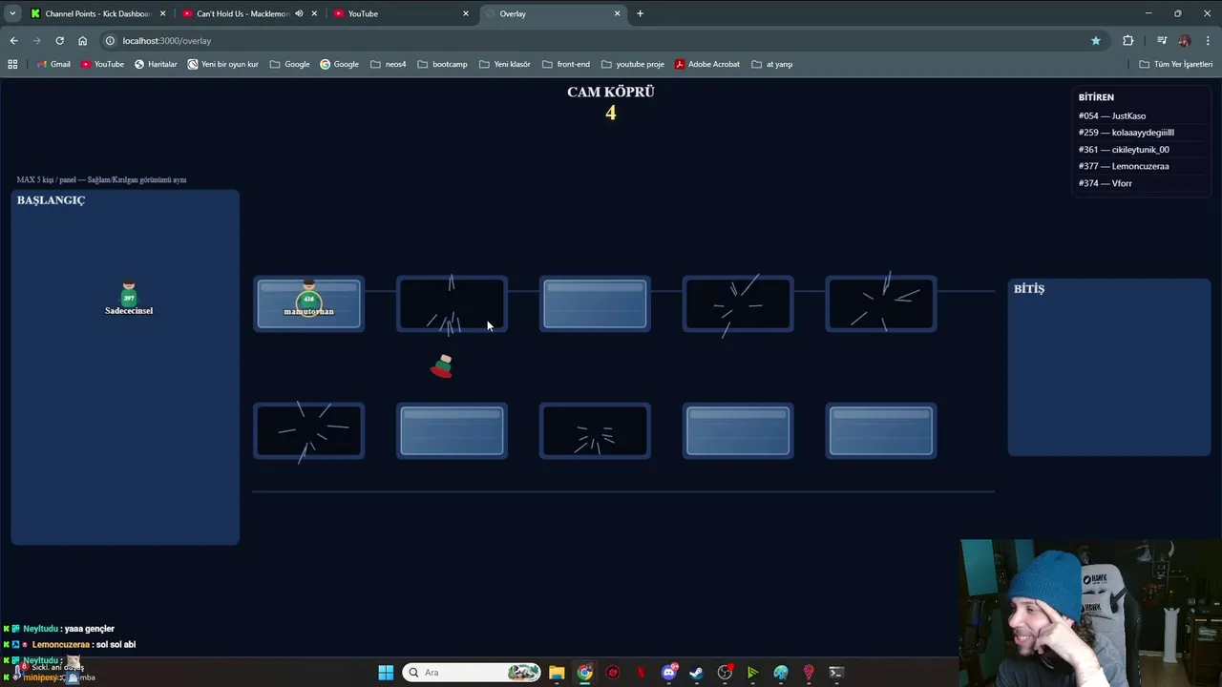The width and height of the screenshot is (1222, 687).
Task: Open Yeni bir oyun kur bookmark
Action: click(223, 64)
